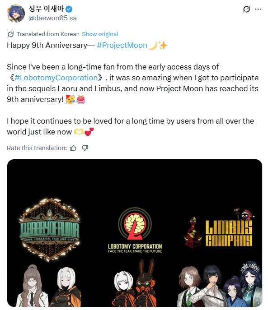The image size is (268, 310).
Task: Click the Translated from Korean label
Action: (48, 34)
